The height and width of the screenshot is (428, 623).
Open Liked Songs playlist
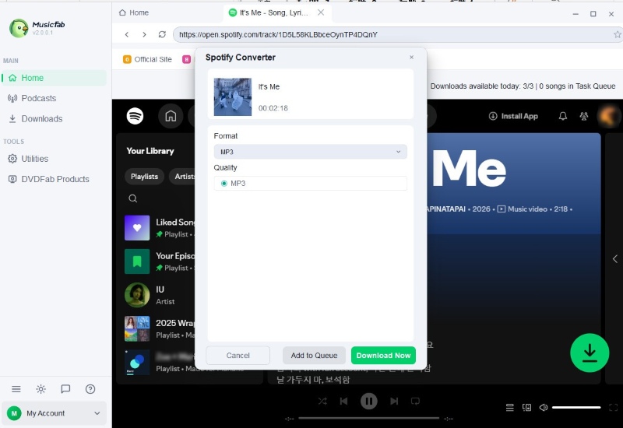[x=160, y=228]
